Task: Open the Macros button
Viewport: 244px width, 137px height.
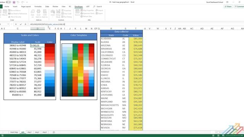Action: tap(5, 13)
